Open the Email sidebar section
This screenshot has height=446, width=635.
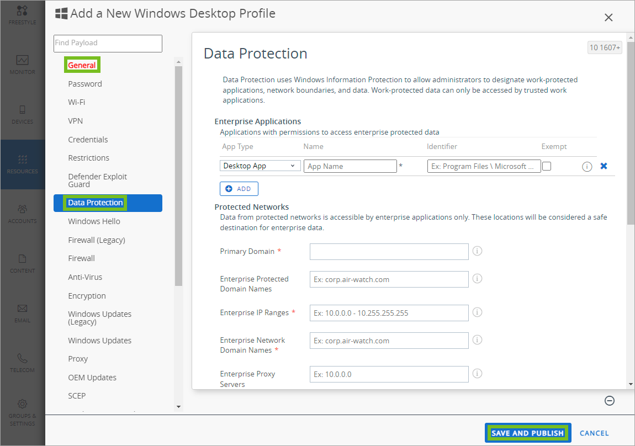point(22,314)
